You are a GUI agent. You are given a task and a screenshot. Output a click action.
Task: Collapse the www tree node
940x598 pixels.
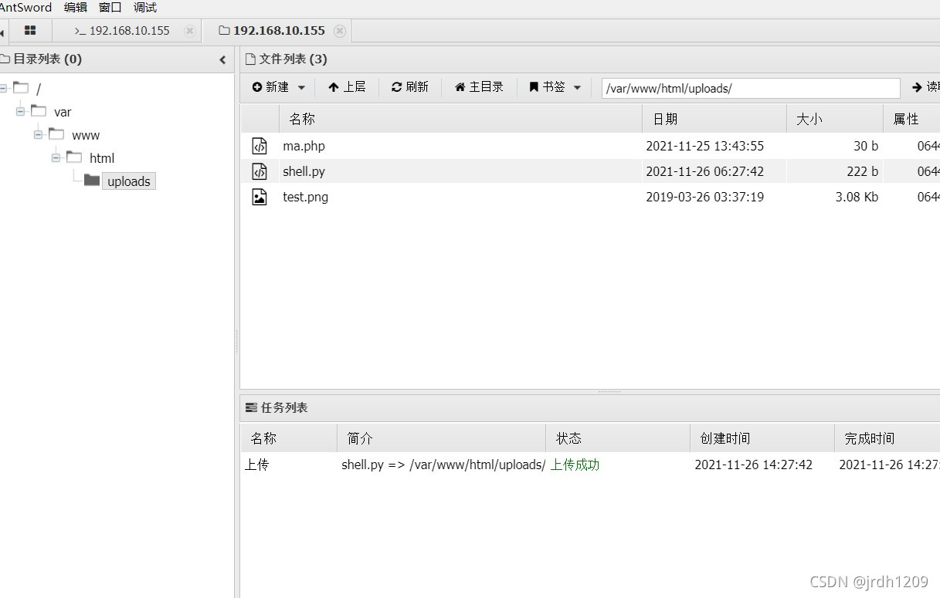(39, 135)
